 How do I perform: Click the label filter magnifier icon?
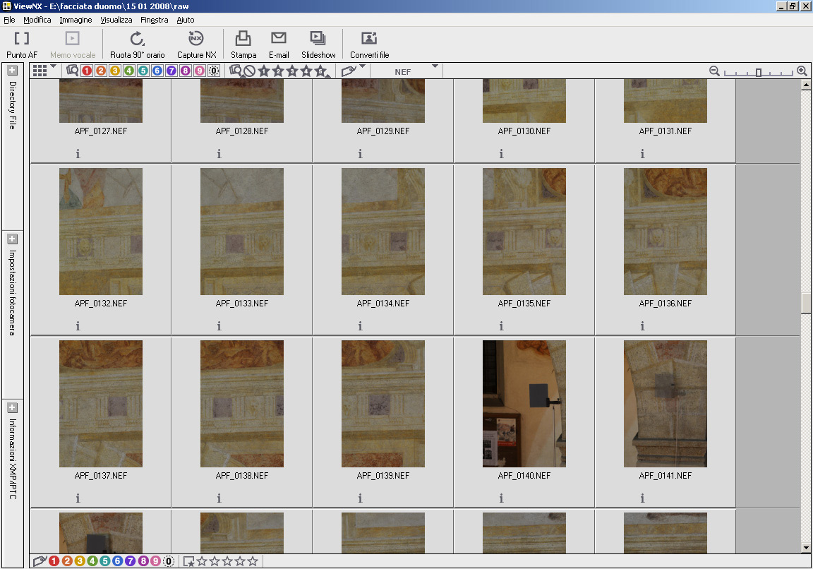click(x=72, y=71)
